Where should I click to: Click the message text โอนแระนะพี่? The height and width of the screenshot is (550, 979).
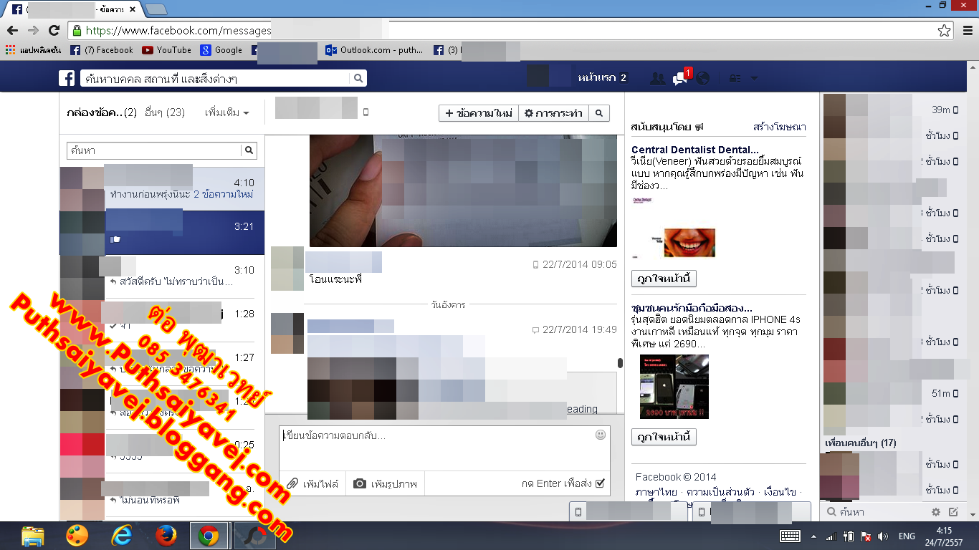point(335,279)
